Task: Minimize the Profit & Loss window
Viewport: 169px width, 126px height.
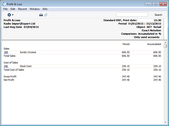Action: point(148,4)
